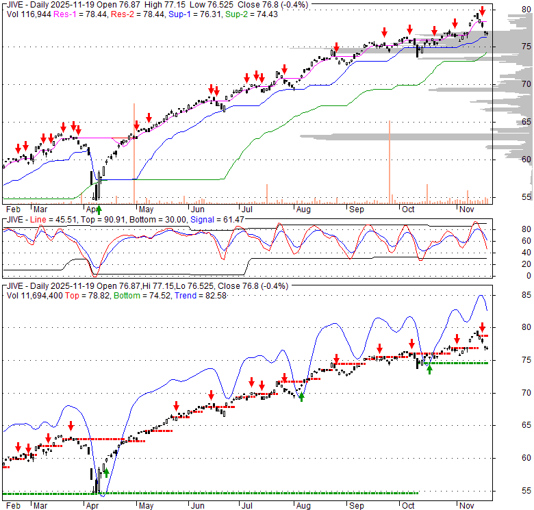Viewport: 534px width, 510px height.
Task: Click the Vol 116,944 label on the top chart
Action: click(x=31, y=14)
